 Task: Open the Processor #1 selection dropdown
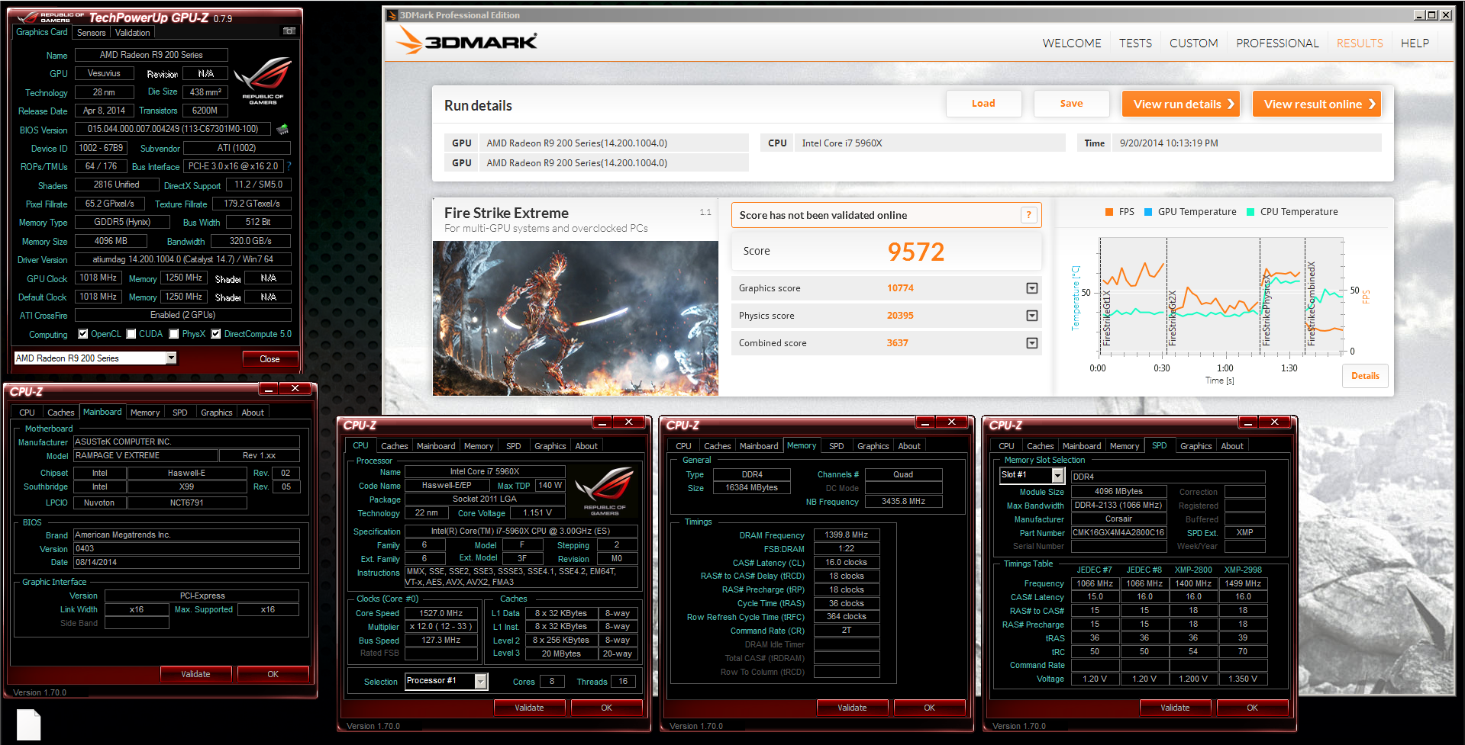(x=481, y=681)
